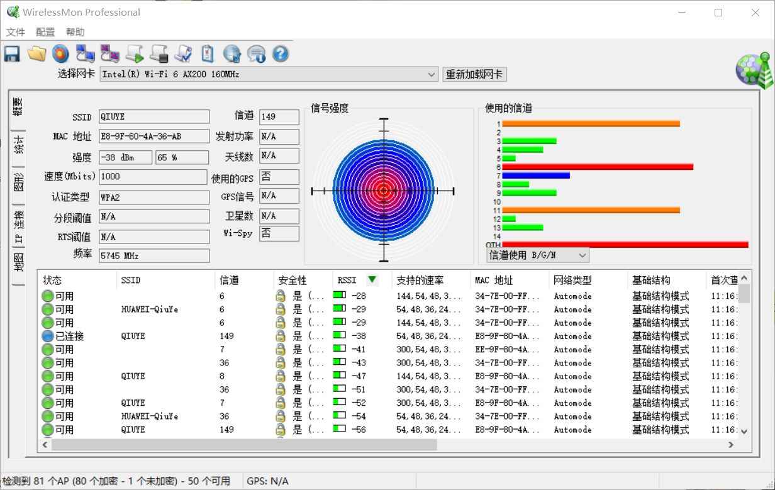Click the 重新加载网卡 button
Screen dimensions: 775x490
point(474,74)
